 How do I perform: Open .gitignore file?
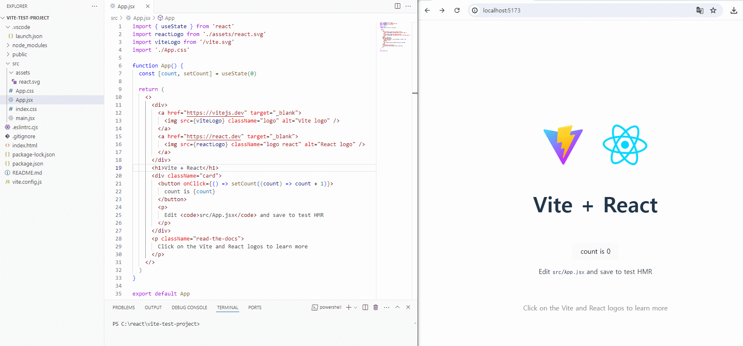coord(24,136)
